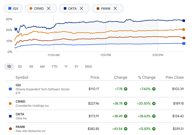Open the PANW symbol row
This screenshot has height=135, width=192.
coord(95,129)
